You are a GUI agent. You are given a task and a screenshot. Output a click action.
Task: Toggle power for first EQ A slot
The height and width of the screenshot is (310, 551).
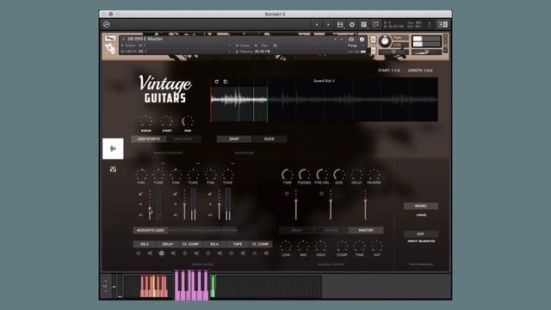tap(138, 253)
